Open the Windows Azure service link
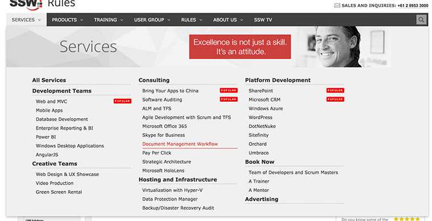The width and height of the screenshot is (432, 221). click(265, 109)
